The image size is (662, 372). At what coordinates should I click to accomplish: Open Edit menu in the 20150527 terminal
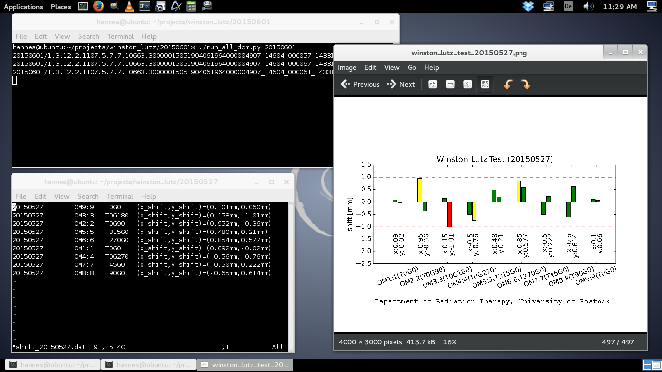tap(40, 196)
